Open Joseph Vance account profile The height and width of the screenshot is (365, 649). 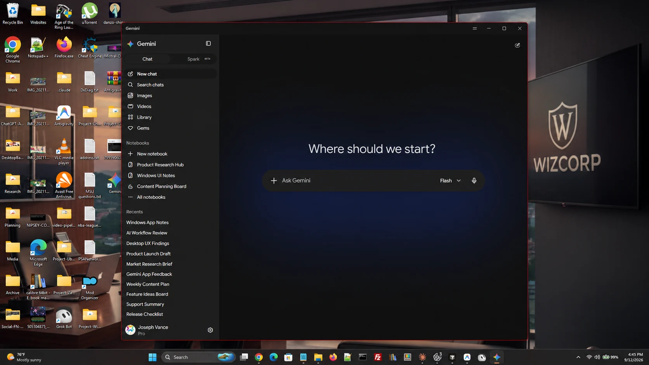click(147, 330)
